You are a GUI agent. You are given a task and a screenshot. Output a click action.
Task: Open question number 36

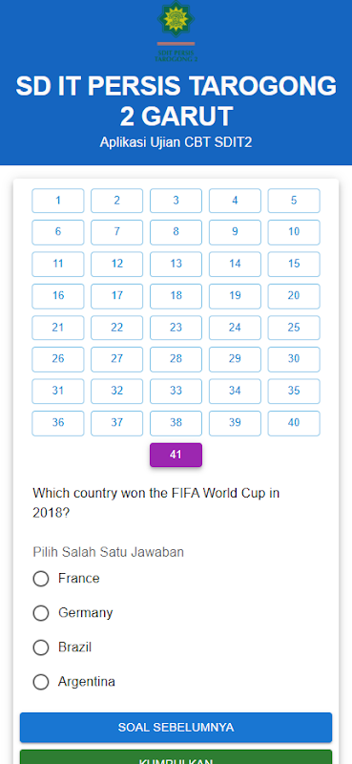(58, 423)
